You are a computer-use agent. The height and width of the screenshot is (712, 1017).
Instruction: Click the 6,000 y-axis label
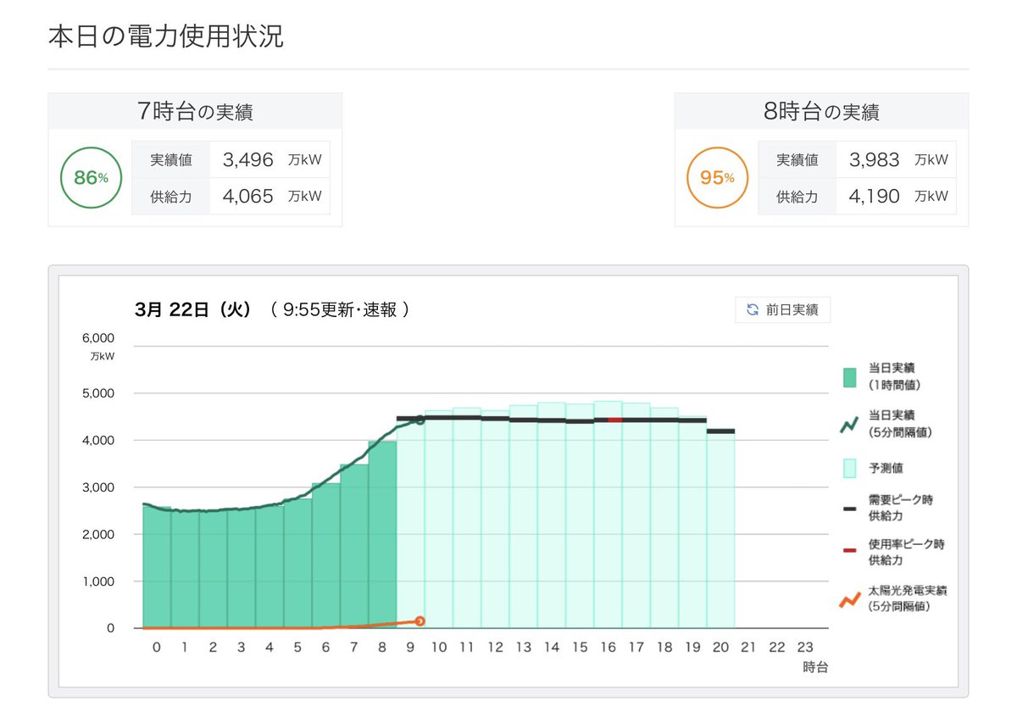coord(98,337)
